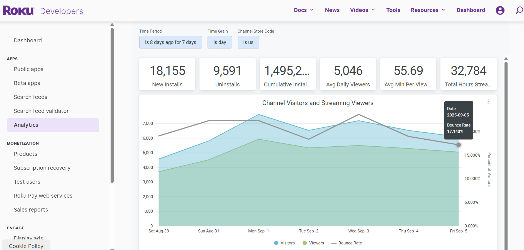Image resolution: width=524 pixels, height=250 pixels.
Task: Toggle the Bounce Rate legend line
Action: (347, 243)
